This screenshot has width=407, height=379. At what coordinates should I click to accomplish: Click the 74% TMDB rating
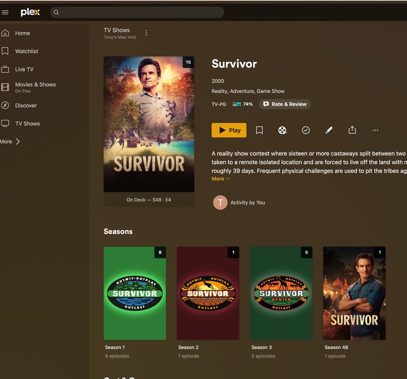[x=242, y=104]
